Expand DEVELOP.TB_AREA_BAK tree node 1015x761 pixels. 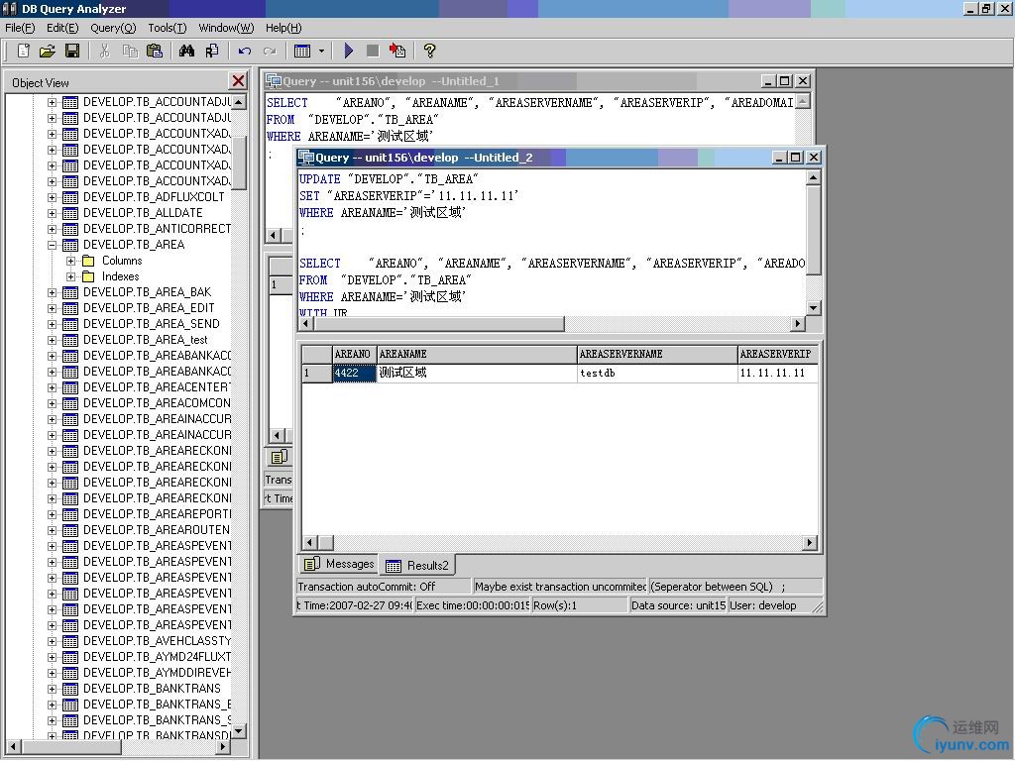pos(52,292)
